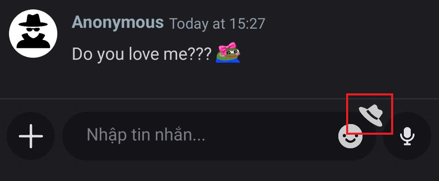Image resolution: width=439 pixels, height=181 pixels.
Task: Toggle anonymous mode with the hat
Action: [x=370, y=115]
